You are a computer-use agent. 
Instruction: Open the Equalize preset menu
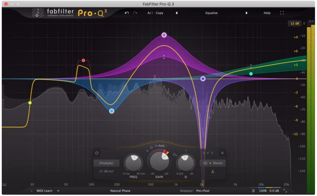click(x=212, y=13)
